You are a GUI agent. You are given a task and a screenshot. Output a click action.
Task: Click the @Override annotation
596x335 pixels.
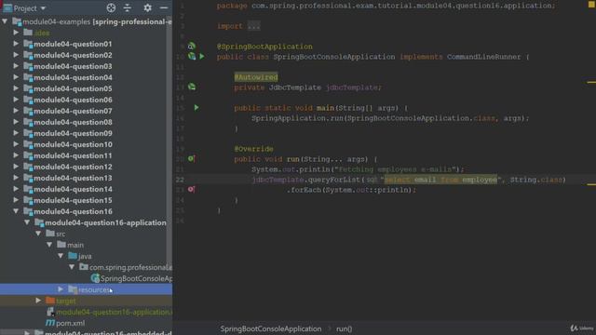253,149
